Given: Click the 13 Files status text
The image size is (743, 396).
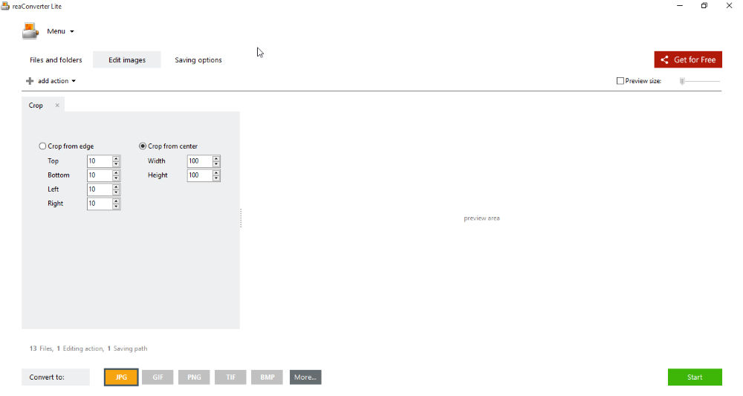Looking at the screenshot, I should point(41,348).
